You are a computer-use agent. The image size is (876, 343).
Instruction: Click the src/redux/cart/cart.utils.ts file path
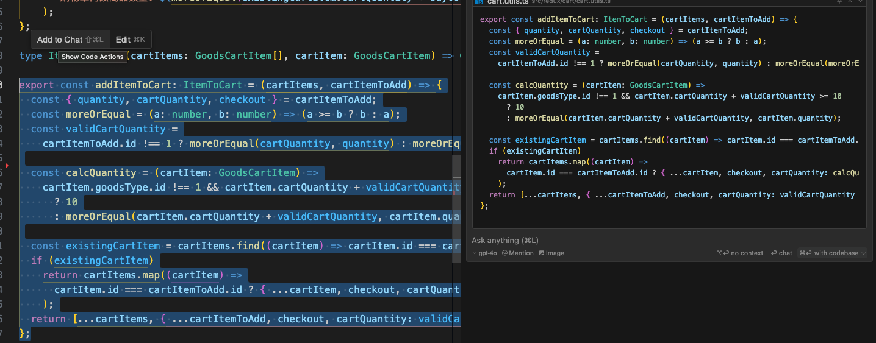tap(571, 2)
